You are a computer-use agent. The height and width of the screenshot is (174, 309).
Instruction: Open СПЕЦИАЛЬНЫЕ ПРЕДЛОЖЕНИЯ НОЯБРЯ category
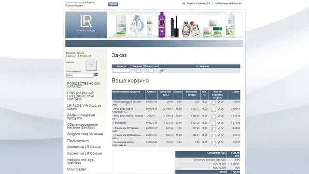(x=81, y=96)
